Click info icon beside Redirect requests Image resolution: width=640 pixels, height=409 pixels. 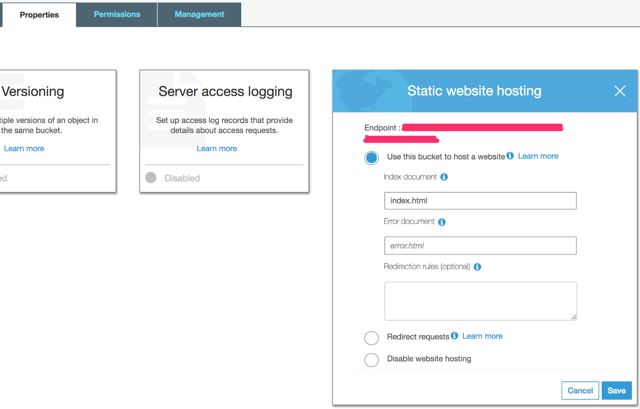click(x=454, y=336)
